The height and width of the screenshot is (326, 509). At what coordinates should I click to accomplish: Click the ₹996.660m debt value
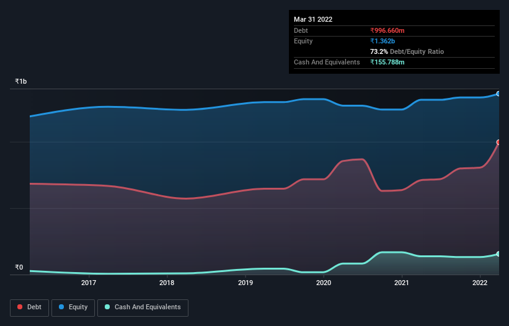tap(387, 30)
